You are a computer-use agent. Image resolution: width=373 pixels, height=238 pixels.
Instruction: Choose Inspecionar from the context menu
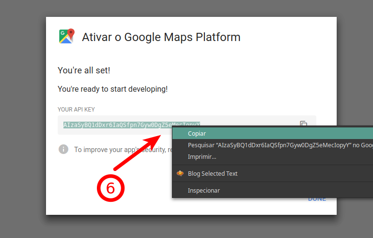pos(273,190)
